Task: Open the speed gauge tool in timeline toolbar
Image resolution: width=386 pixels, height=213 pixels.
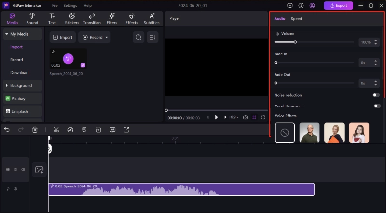Action: (x=70, y=130)
